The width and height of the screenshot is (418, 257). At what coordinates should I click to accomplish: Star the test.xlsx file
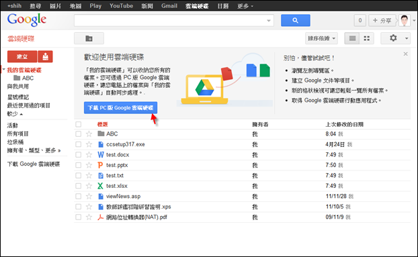[x=89, y=186]
